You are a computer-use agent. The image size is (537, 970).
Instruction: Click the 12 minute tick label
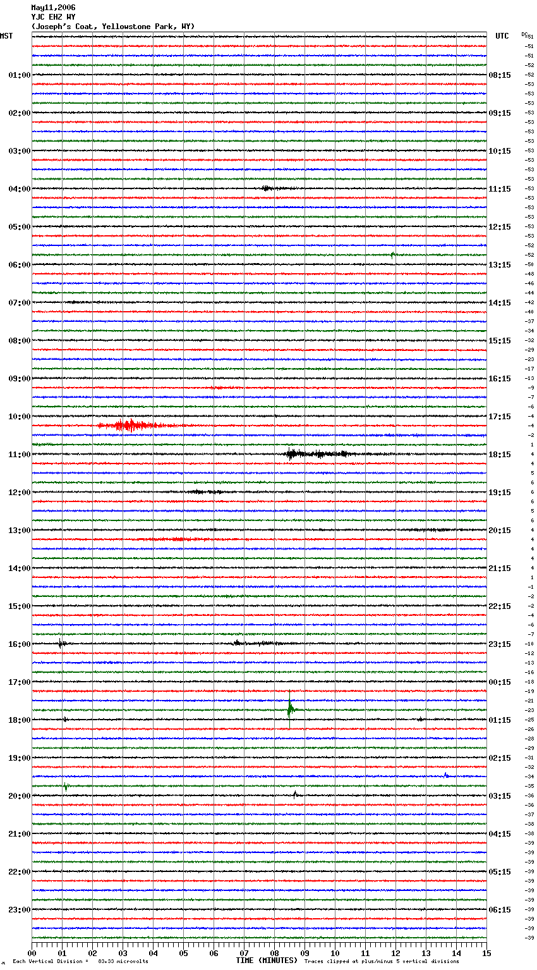[395, 953]
